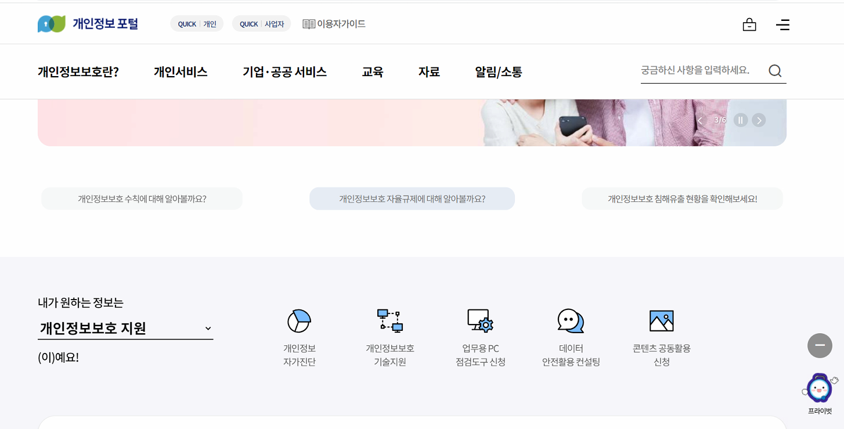Viewport: 844px width, 429px height.
Task: Click 개인정보보호 수칙에 대해 알아볼까요? button
Action: 142,199
